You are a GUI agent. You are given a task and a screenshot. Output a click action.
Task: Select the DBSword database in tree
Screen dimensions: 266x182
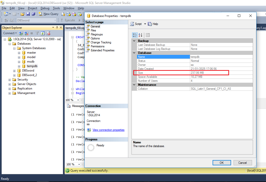28,71
